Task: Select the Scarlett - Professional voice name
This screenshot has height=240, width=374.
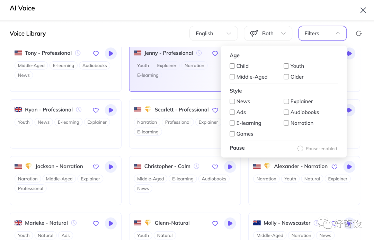Action: [x=181, y=109]
